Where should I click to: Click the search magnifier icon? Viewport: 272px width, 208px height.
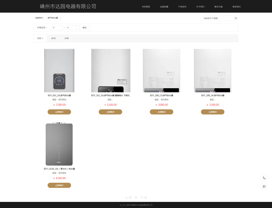coord(236,18)
